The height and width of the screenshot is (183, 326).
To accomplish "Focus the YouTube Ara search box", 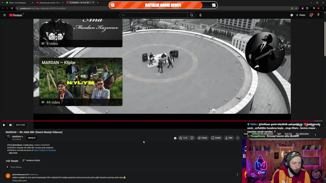I will (x=154, y=15).
